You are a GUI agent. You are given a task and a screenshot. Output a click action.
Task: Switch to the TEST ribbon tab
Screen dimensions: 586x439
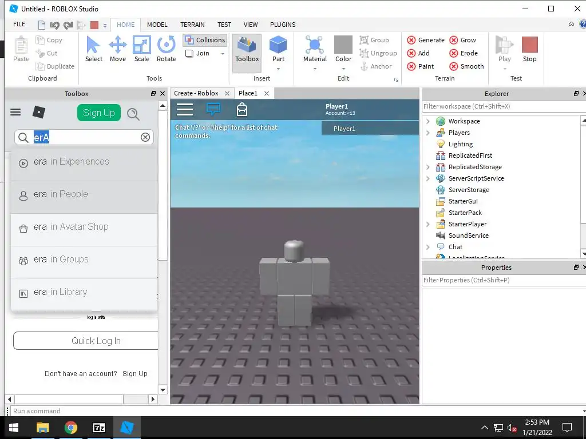[x=224, y=25]
